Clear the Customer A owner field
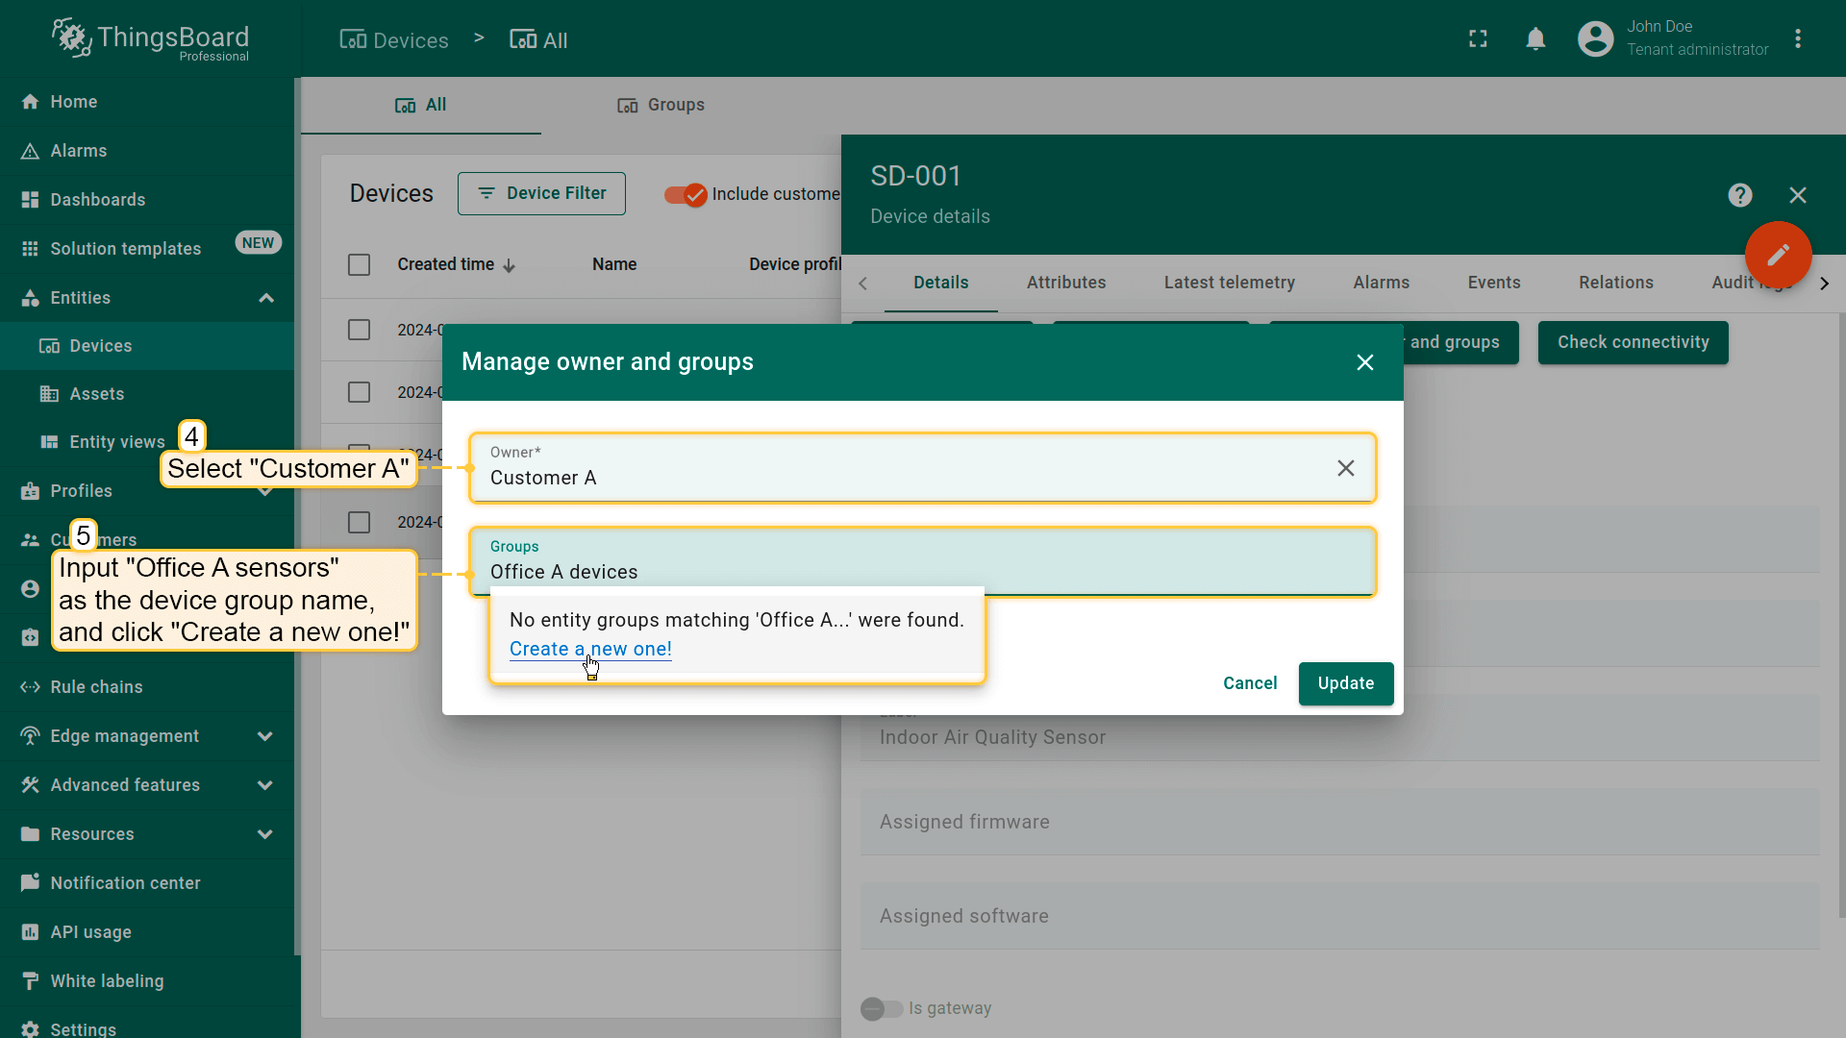 click(1345, 468)
